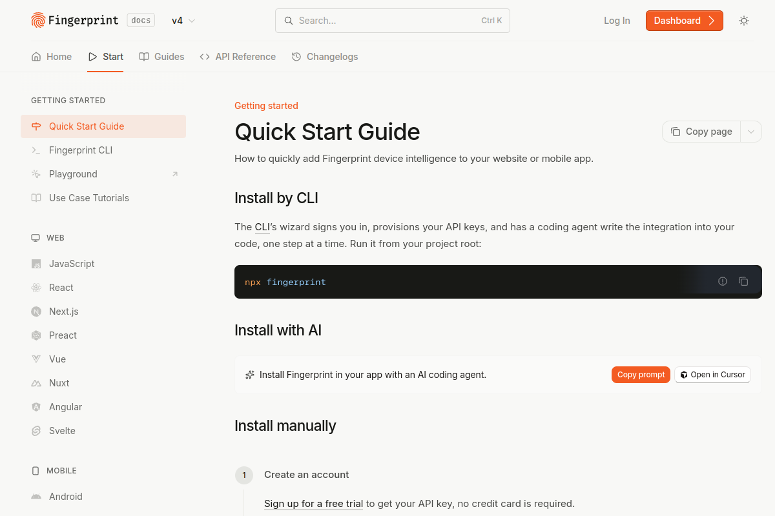Open the Dashboard button

click(x=685, y=21)
